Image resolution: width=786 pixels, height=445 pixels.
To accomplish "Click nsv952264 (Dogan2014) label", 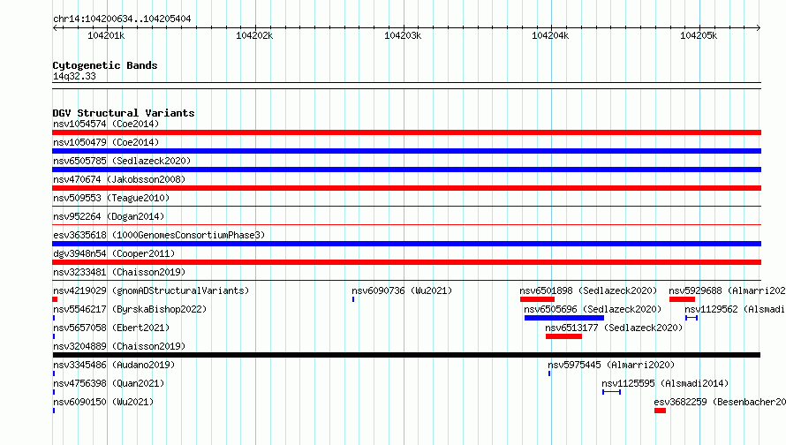I will tap(109, 216).
